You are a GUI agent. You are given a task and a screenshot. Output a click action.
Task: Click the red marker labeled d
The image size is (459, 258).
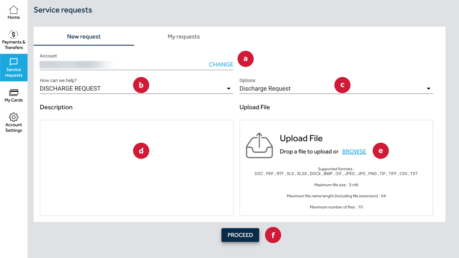click(141, 151)
